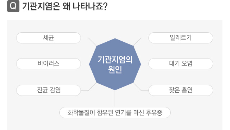This screenshot has height=130, width=230.
Task: Click the '세균' pill label
Action: (x=49, y=38)
